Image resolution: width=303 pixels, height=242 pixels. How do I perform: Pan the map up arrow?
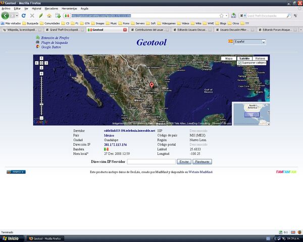pos(41,58)
